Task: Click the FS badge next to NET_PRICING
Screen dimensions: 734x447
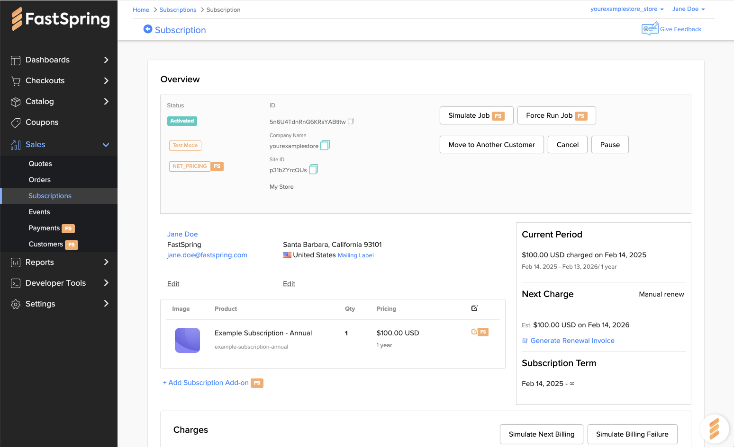Action: 217,166
